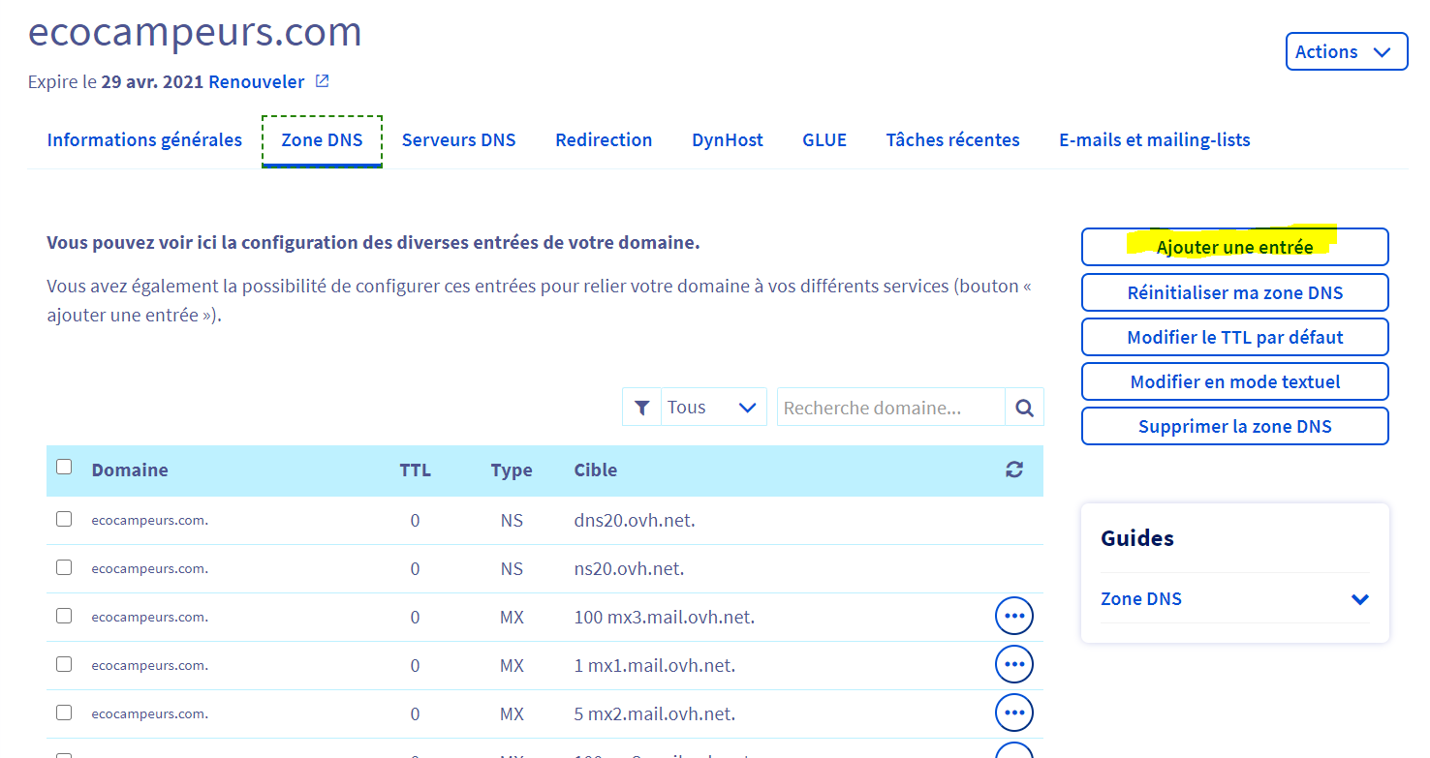
Task: Click the Renouveler link
Action: 256,82
